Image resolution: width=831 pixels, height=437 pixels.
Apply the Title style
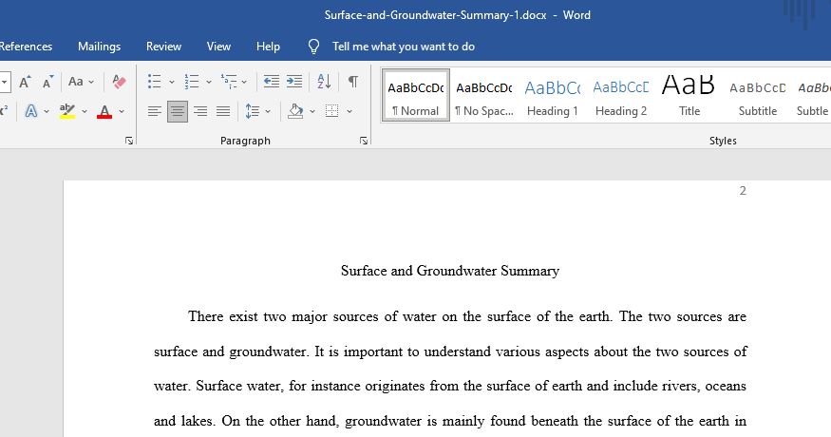(x=689, y=95)
